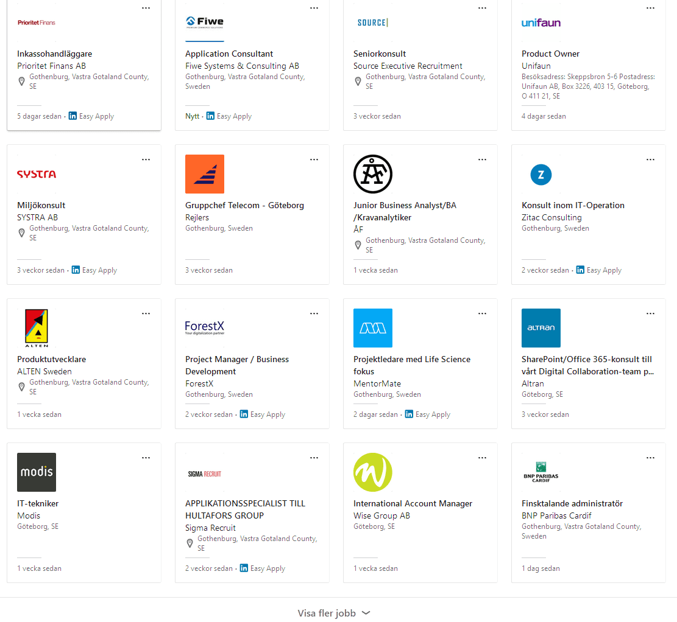Open the Inkassohandläggare job title
The width and height of the screenshot is (677, 622).
point(54,54)
